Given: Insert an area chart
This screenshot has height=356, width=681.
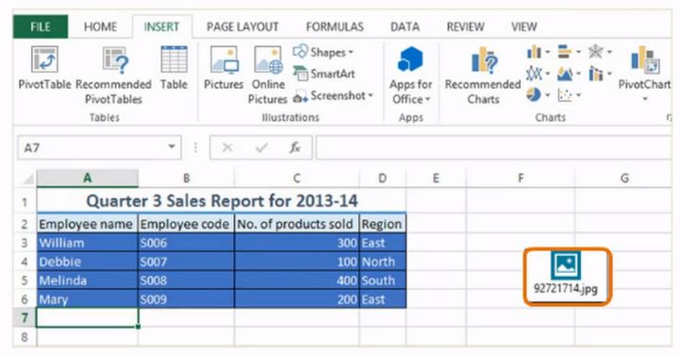Looking at the screenshot, I should pos(564,74).
